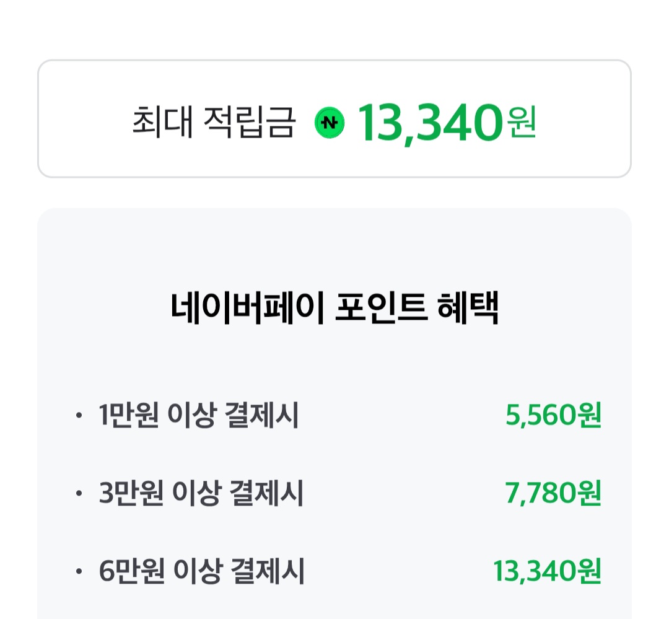The width and height of the screenshot is (669, 619).
Task: Click the bullet before 3만원 이상 결제시
Action: pyautogui.click(x=78, y=494)
